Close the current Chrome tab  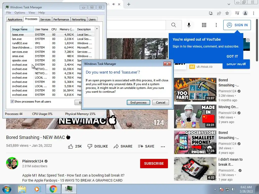tap(119, 4)
